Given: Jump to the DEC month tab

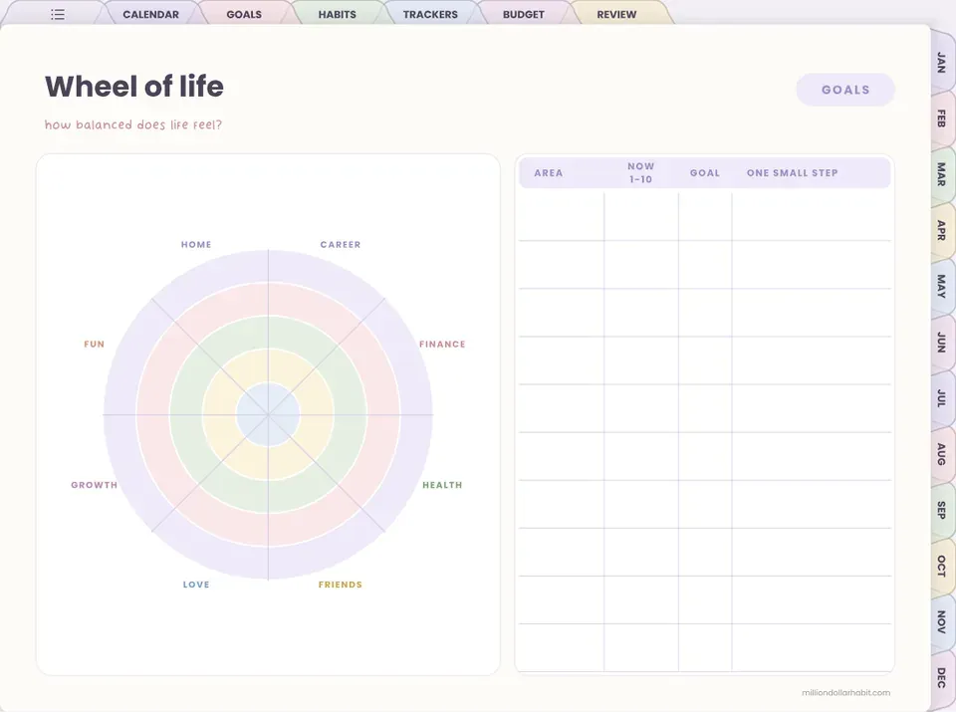Looking at the screenshot, I should coord(942,678).
